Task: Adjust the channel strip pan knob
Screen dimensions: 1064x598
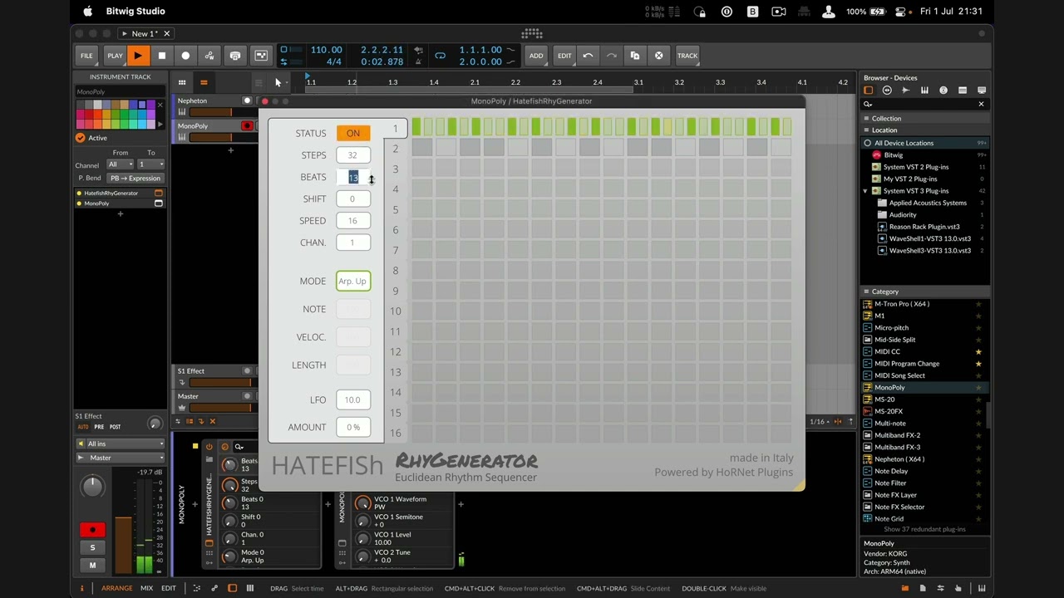Action: tap(92, 486)
